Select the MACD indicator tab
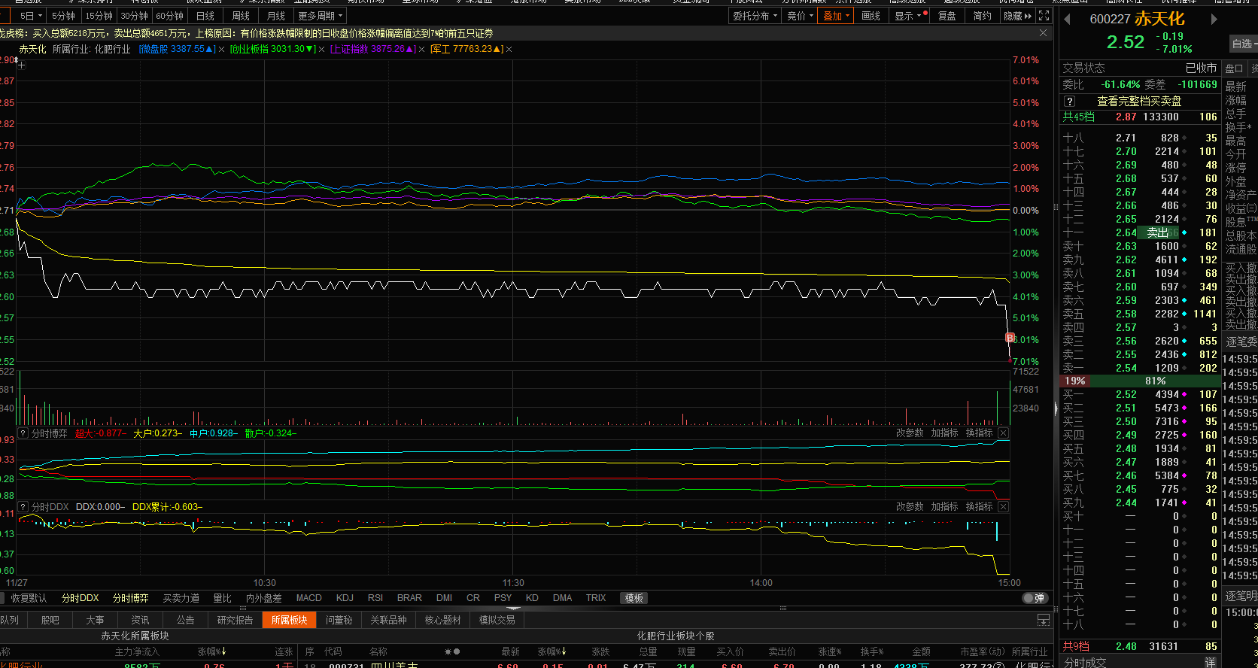The image size is (1258, 668). point(308,598)
